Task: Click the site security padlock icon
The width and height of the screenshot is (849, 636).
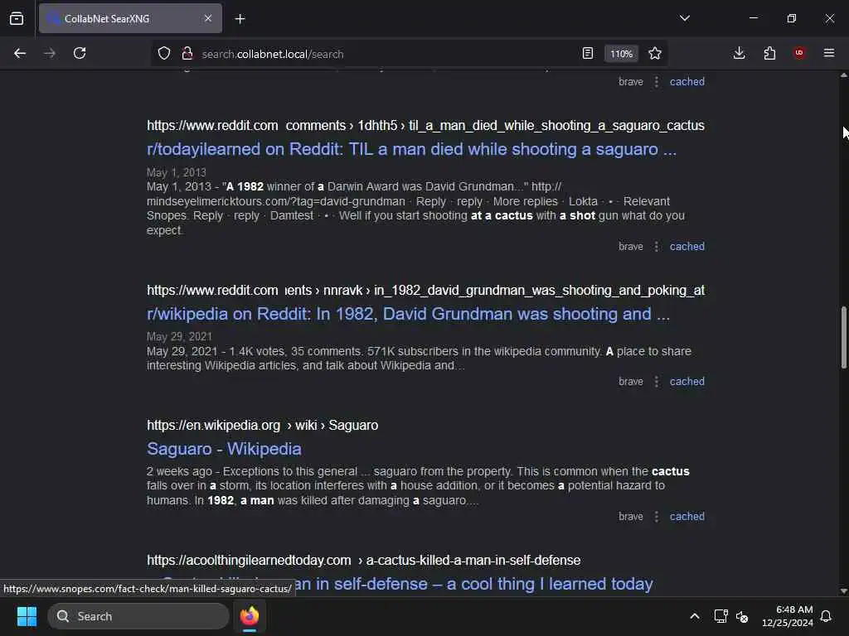Action: point(187,54)
